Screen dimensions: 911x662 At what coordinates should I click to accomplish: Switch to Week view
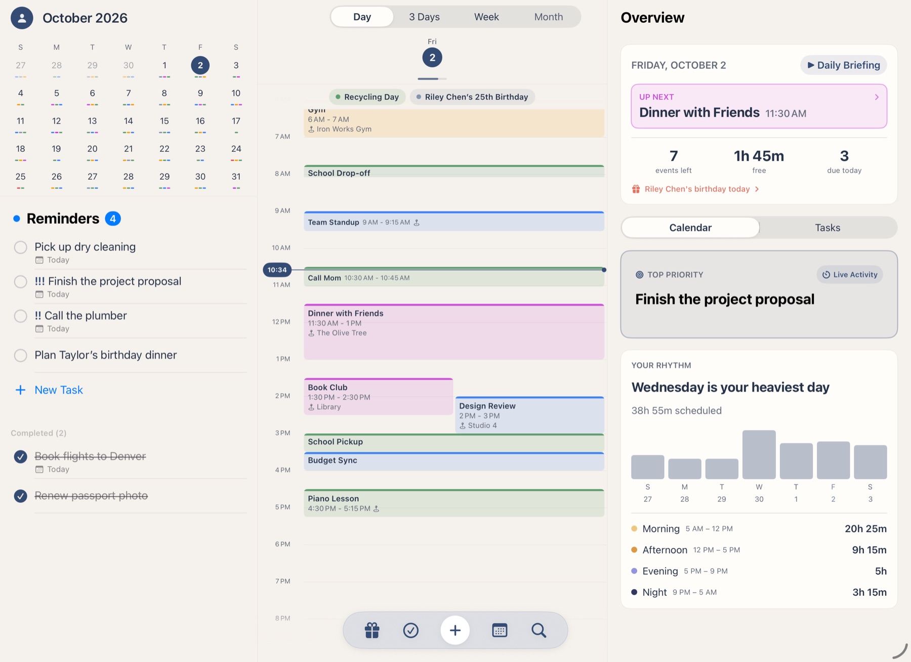click(x=486, y=17)
